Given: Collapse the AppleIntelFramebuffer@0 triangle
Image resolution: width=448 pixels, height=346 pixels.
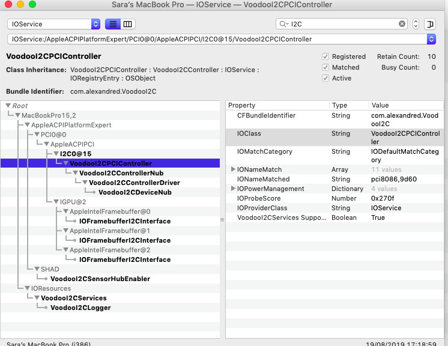Looking at the screenshot, I should [x=65, y=211].
